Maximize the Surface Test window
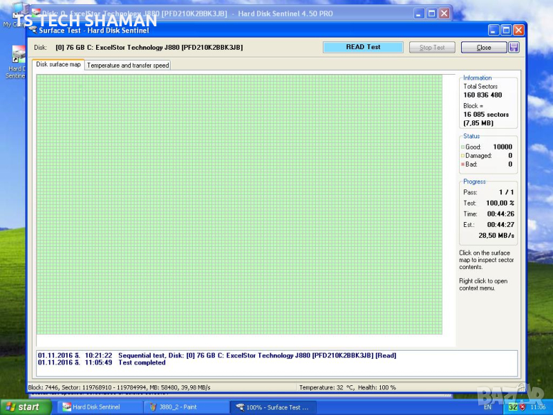Screen dimensions: 553x415 coord(505,30)
